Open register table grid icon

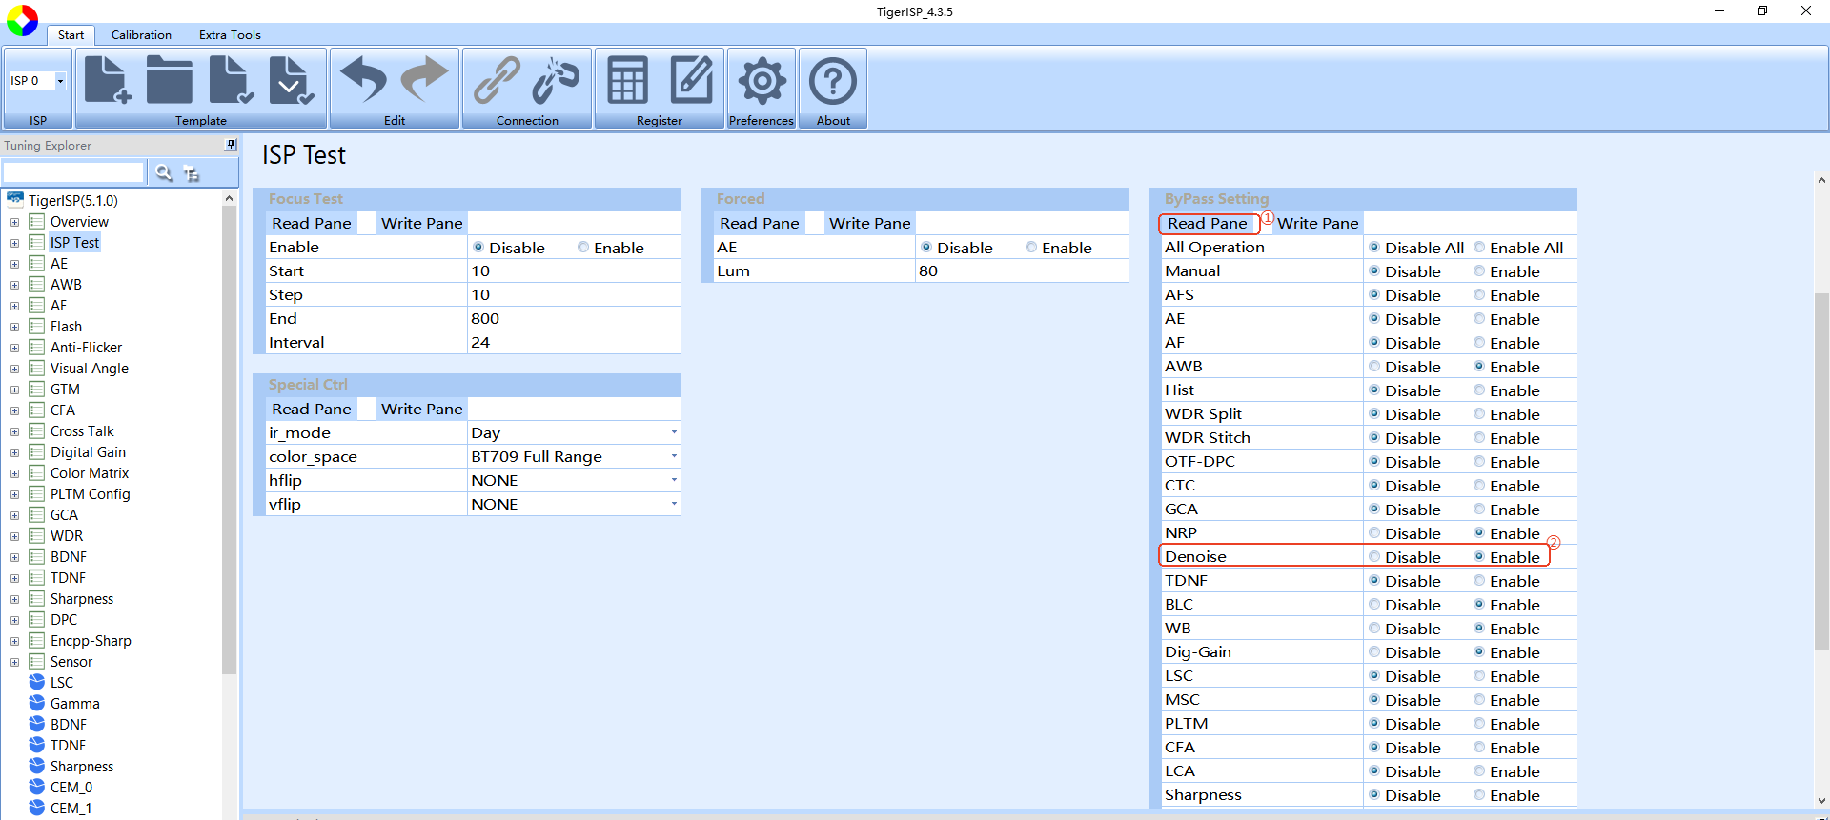tap(627, 81)
